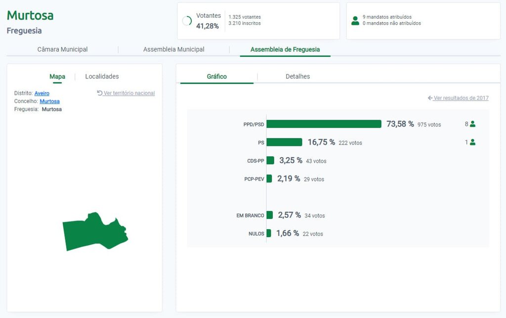Show the Localidades list tab
Image resolution: width=506 pixels, height=318 pixels.
click(x=102, y=76)
